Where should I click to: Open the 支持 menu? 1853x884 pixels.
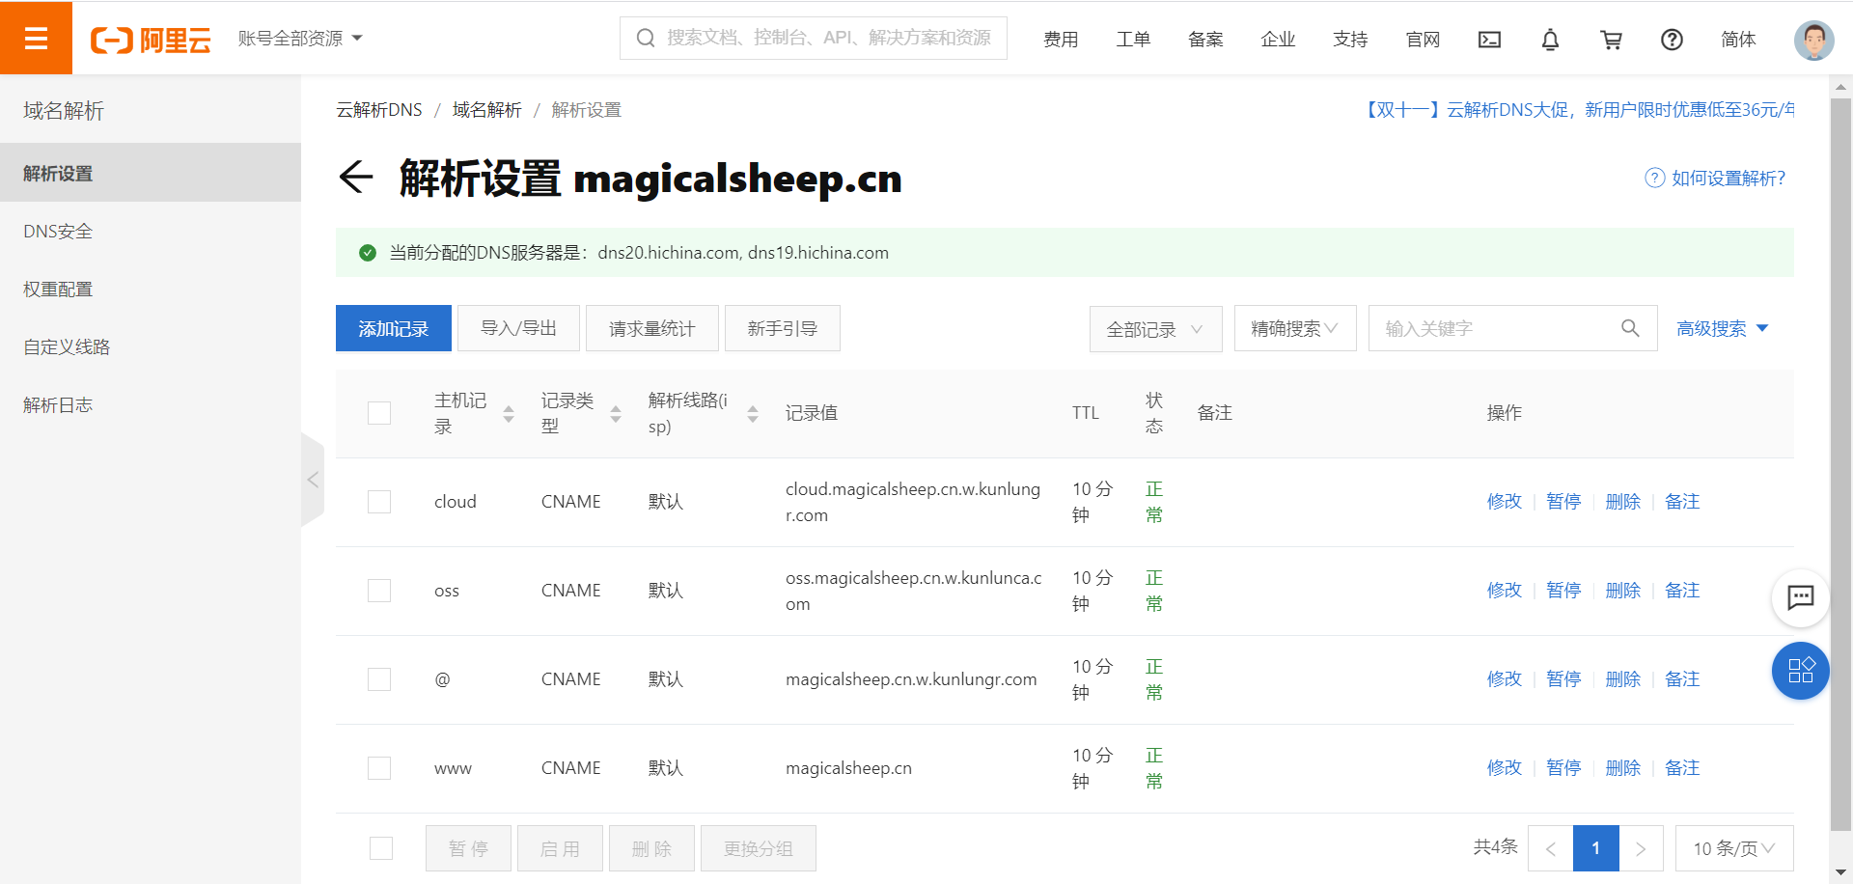pos(1350,40)
